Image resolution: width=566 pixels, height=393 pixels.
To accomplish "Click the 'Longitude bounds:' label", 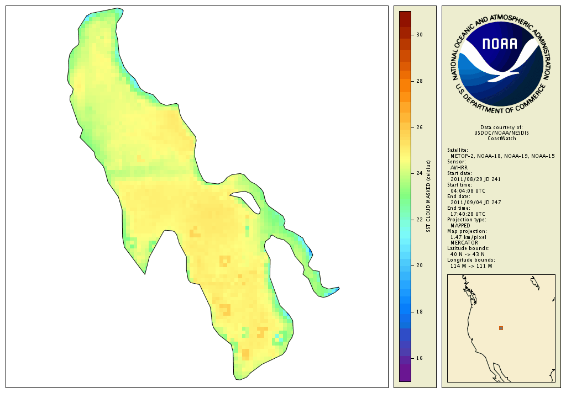I will [471, 260].
